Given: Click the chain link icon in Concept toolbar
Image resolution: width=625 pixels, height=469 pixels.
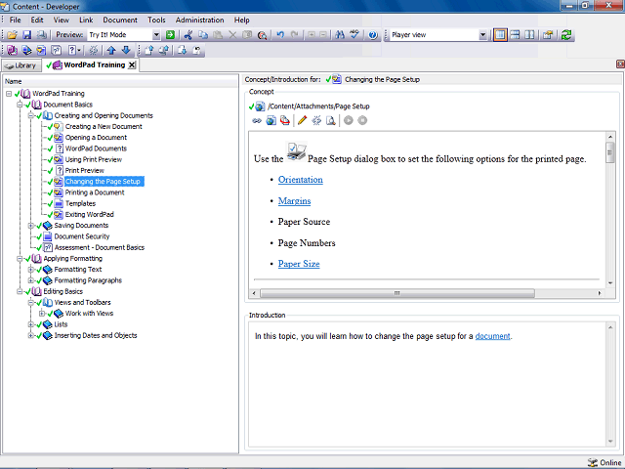Looking at the screenshot, I should 257,120.
